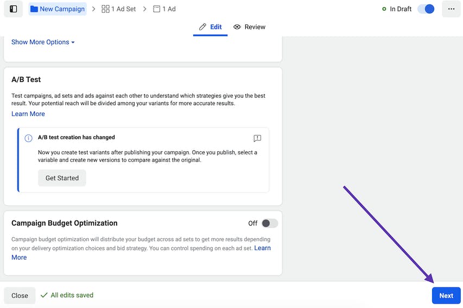This screenshot has height=308, width=463.
Task: Click the blue Next button
Action: (446, 296)
